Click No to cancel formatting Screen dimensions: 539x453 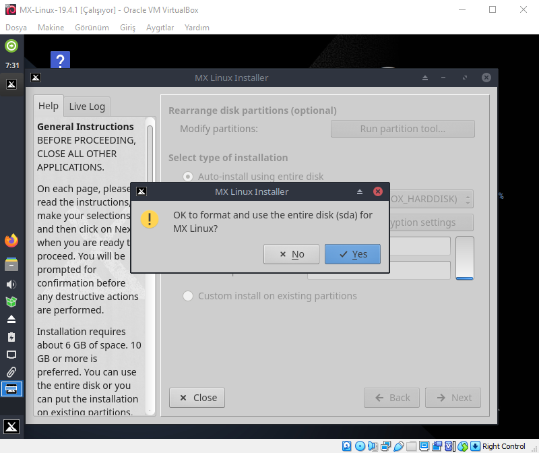tap(291, 254)
